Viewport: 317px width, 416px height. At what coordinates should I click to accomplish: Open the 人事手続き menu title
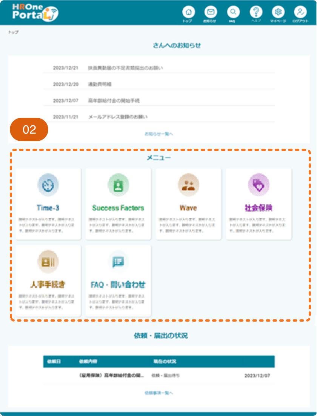(48, 284)
